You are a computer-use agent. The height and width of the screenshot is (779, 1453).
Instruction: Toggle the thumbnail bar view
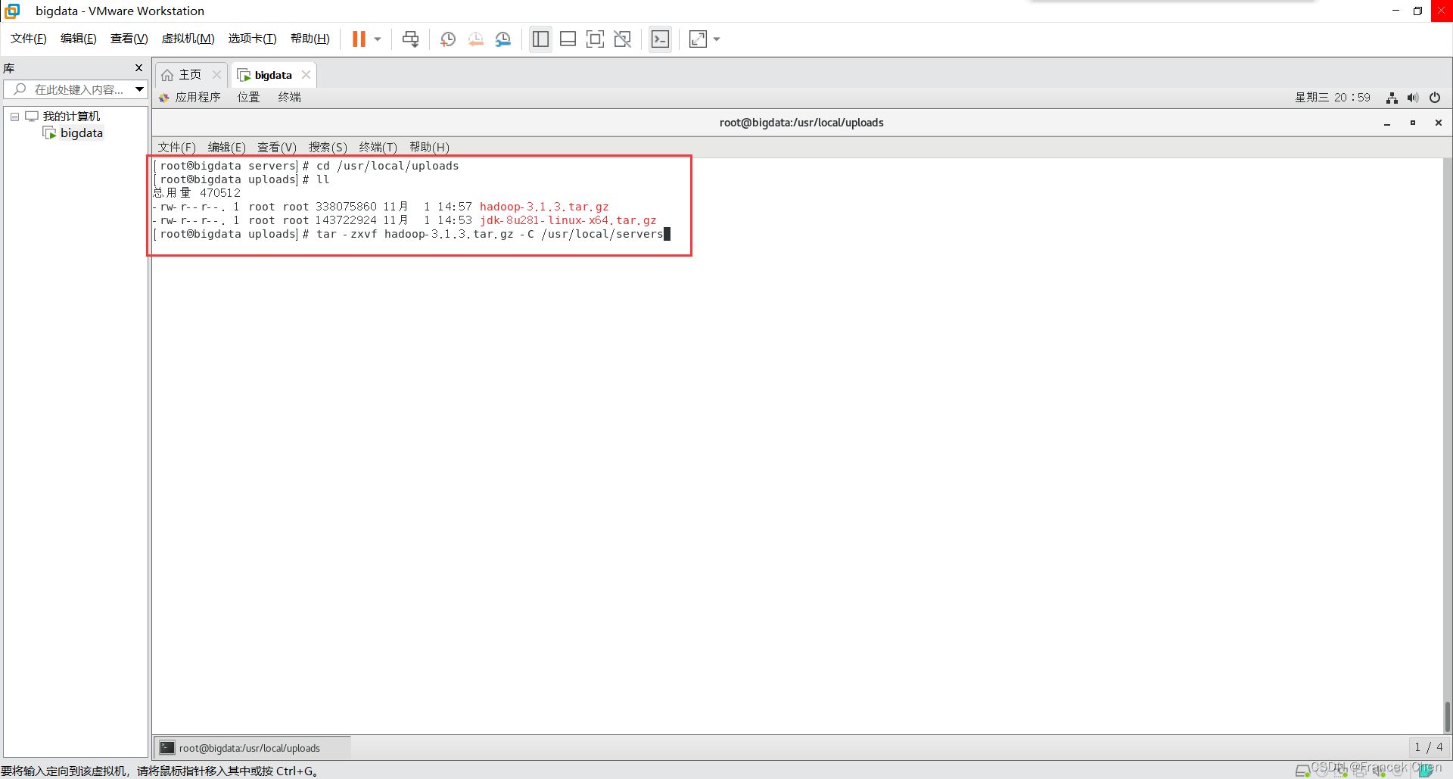(568, 39)
